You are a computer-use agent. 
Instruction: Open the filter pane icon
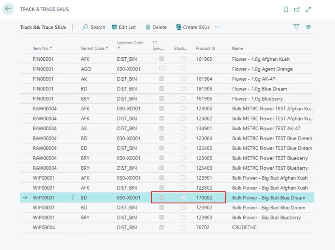[x=296, y=27]
